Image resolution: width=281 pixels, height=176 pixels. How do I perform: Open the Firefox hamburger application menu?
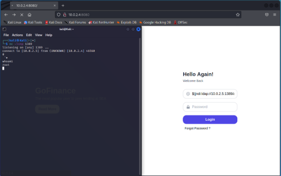click(x=274, y=15)
